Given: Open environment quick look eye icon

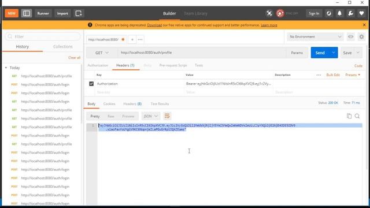Looking at the screenshot, I should pyautogui.click(x=351, y=37).
